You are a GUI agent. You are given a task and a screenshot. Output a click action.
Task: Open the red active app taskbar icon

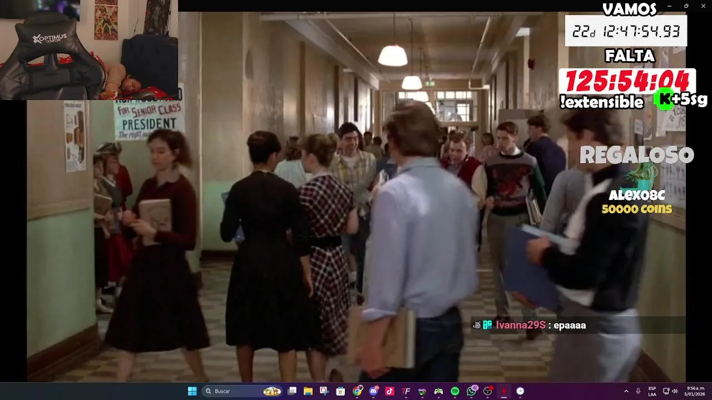coord(503,391)
